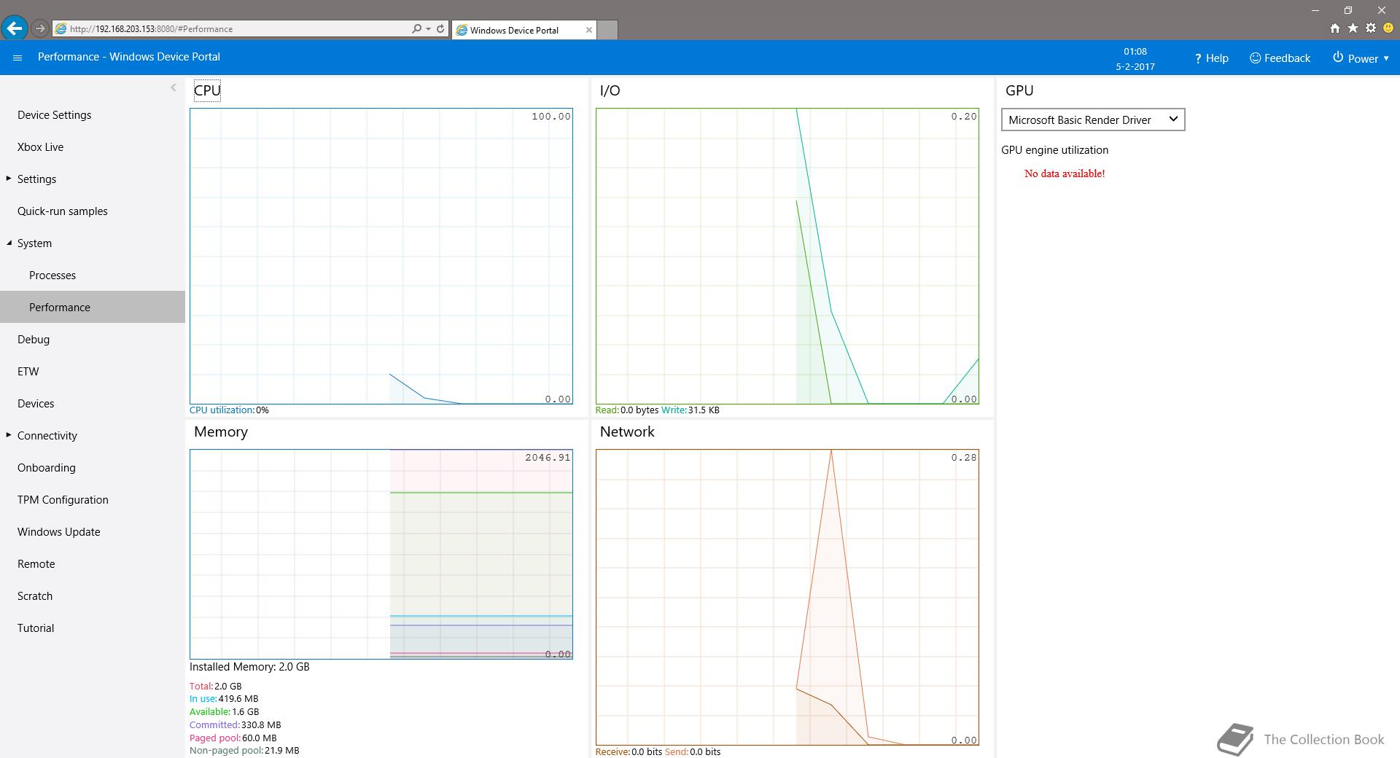Open Xbox Live page
Image resolution: width=1400 pixels, height=758 pixels.
(x=40, y=147)
